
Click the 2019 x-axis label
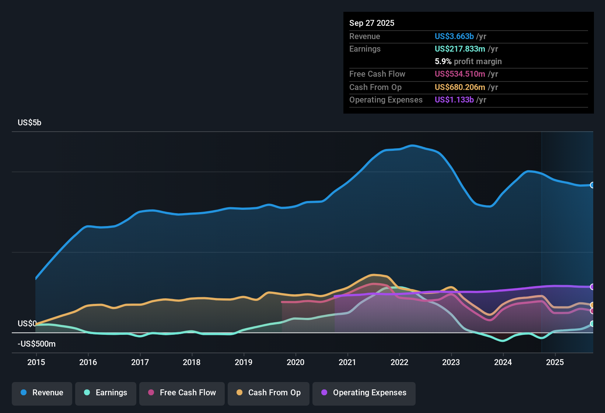pos(244,362)
